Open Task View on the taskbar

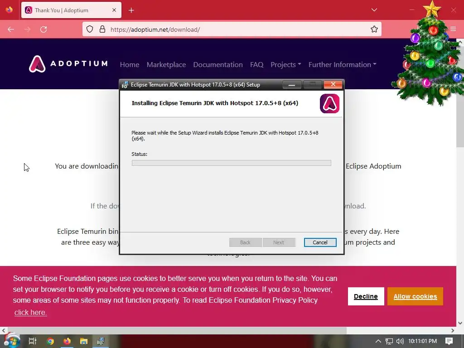pos(33,341)
